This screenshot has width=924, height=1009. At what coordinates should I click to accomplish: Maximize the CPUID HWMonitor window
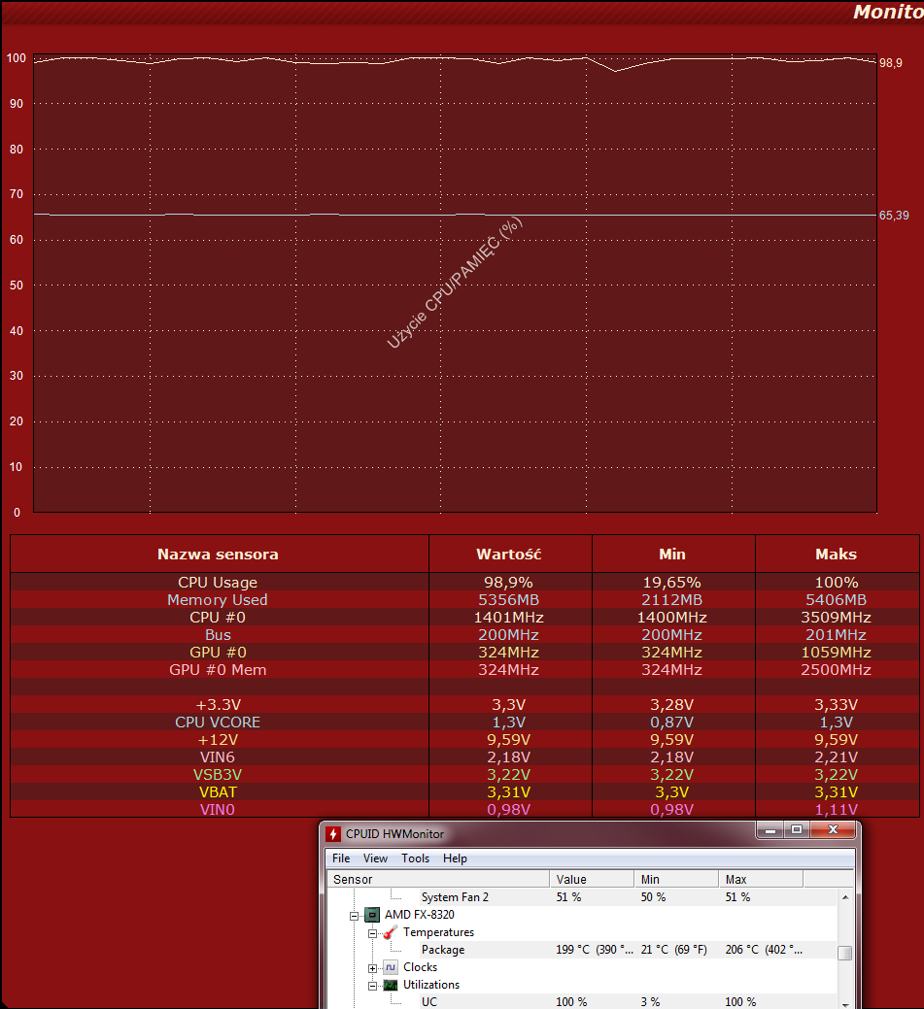(x=797, y=830)
